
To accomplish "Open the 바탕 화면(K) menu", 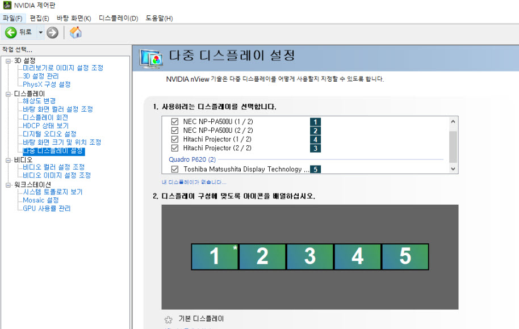I will [x=74, y=18].
